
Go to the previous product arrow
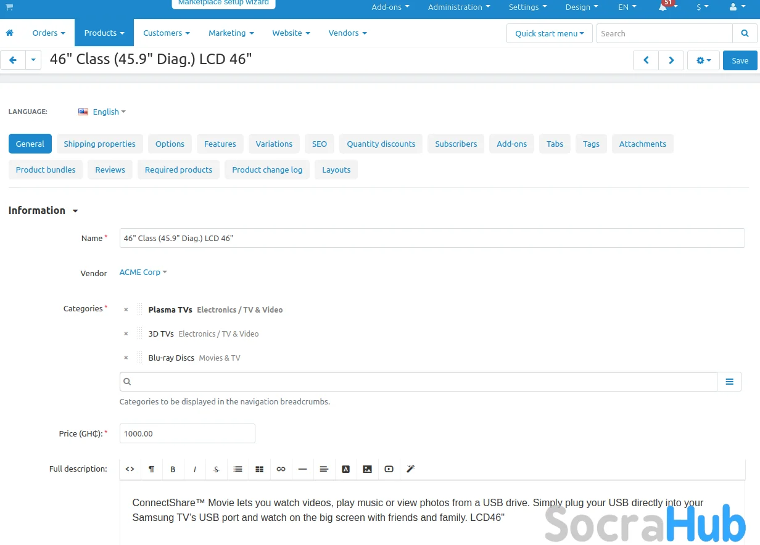[x=646, y=60]
